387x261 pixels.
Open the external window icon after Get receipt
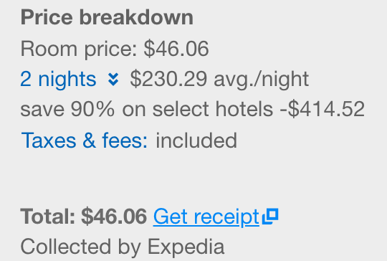click(x=270, y=217)
